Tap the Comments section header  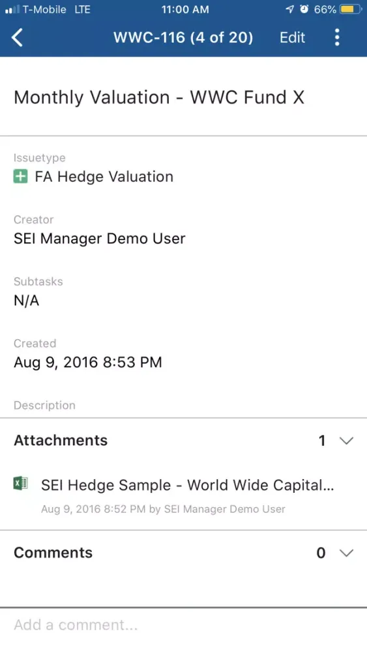coord(183,553)
